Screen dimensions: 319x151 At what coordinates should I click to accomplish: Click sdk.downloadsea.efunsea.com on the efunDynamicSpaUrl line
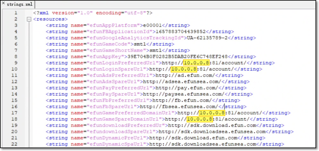(x=214, y=144)
